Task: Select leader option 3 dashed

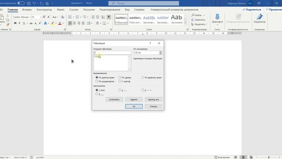Action: pyautogui.click(x=143, y=90)
